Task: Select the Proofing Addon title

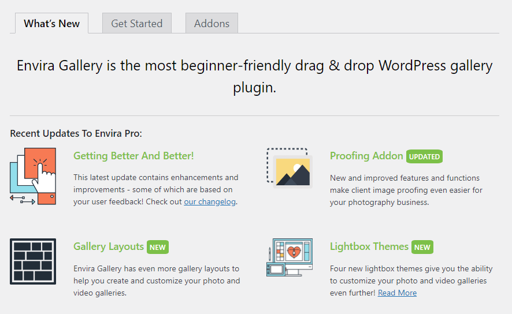Action: (x=366, y=156)
